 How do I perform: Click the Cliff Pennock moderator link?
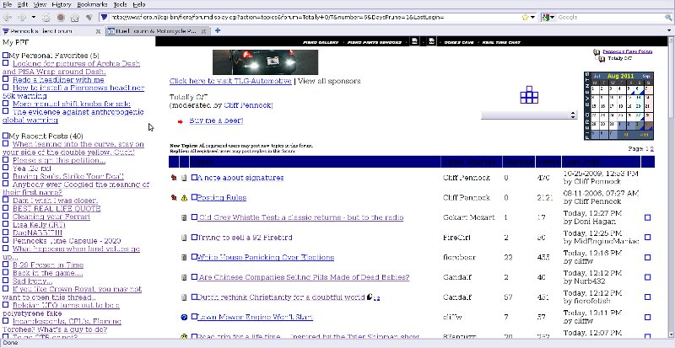[x=248, y=105]
